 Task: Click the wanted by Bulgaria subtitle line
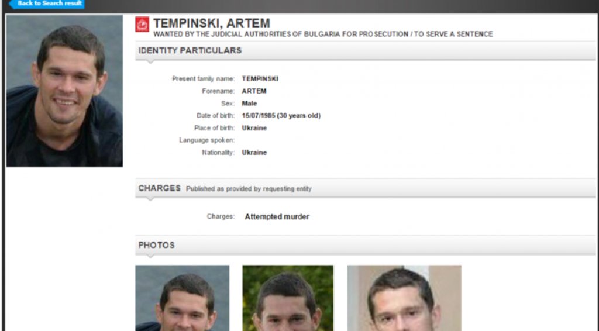pyautogui.click(x=323, y=34)
